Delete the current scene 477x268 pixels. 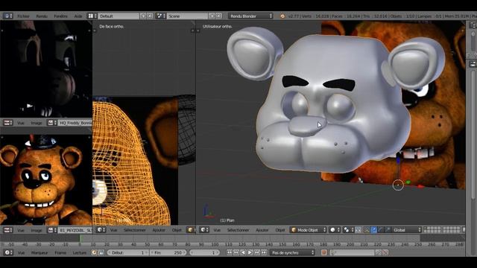[x=218, y=16]
